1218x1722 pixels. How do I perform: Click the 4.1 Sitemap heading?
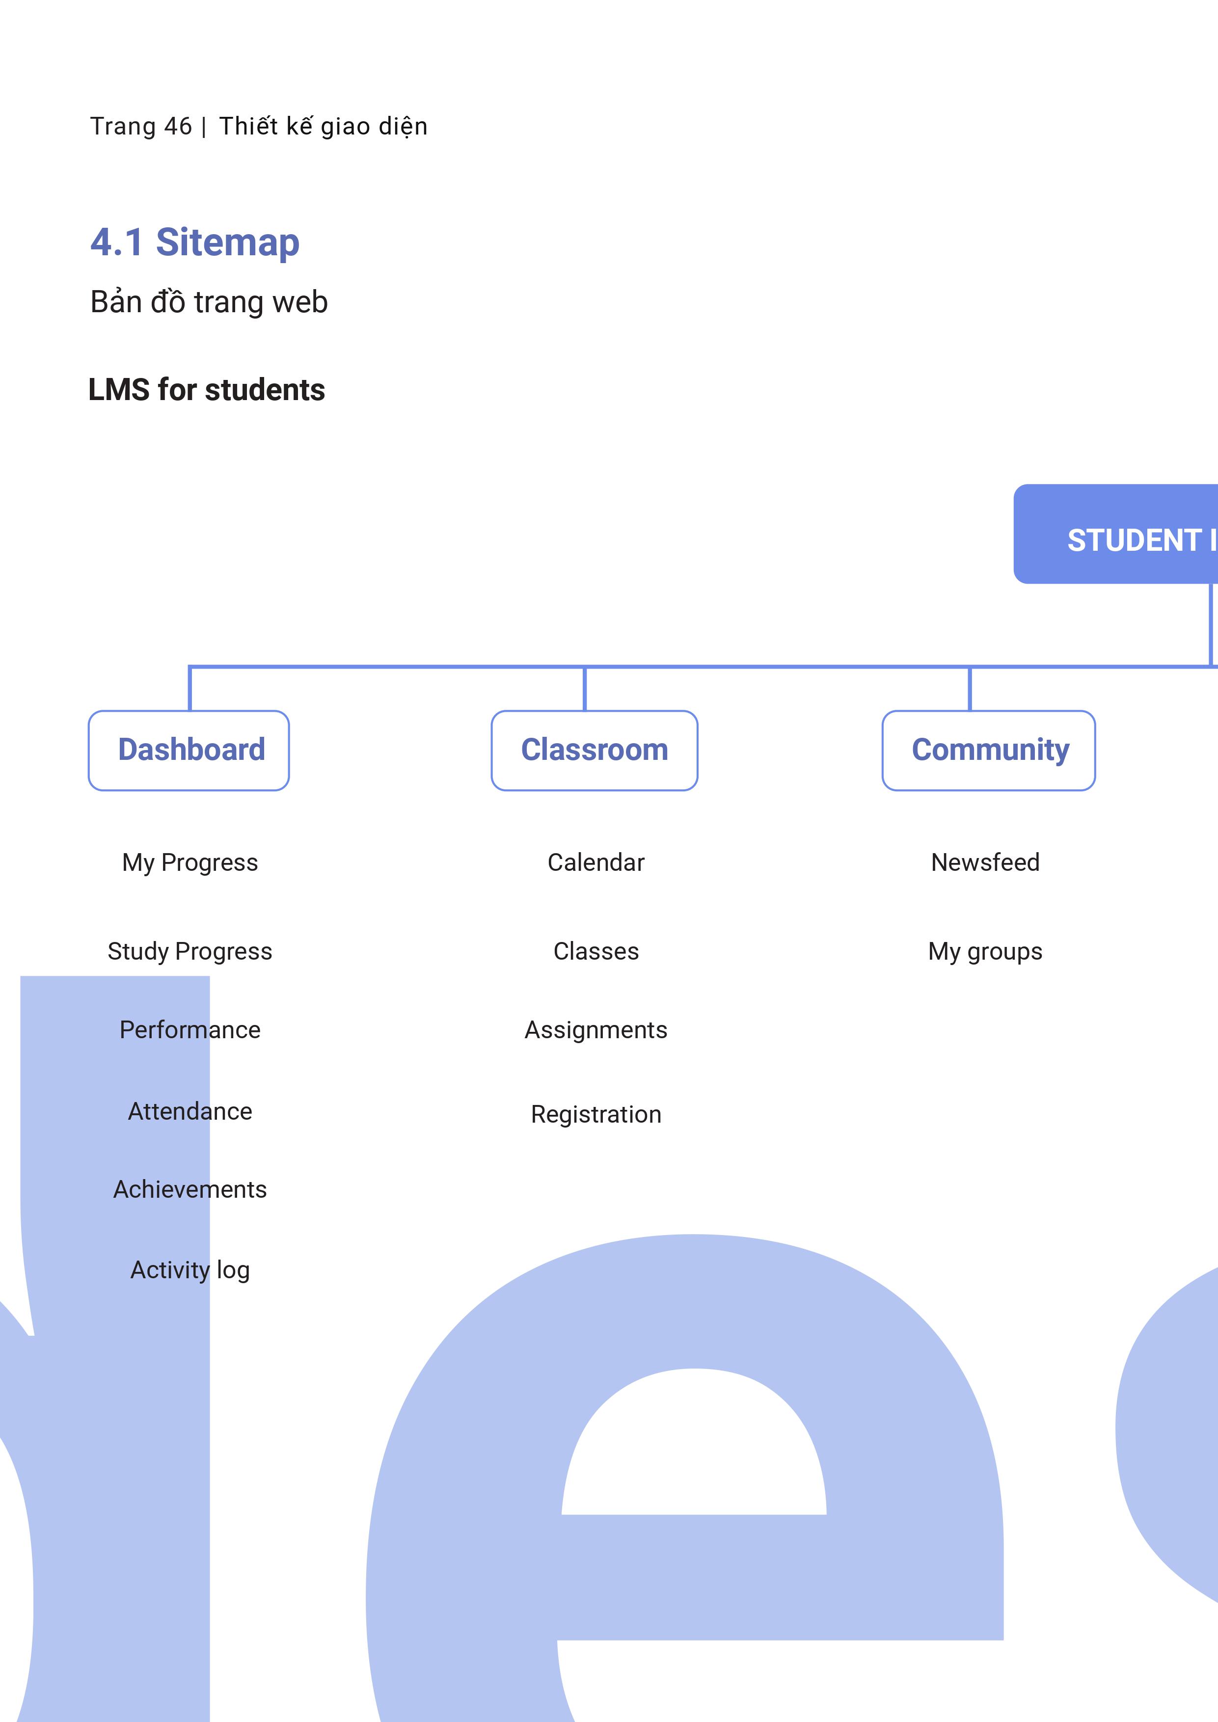(195, 243)
